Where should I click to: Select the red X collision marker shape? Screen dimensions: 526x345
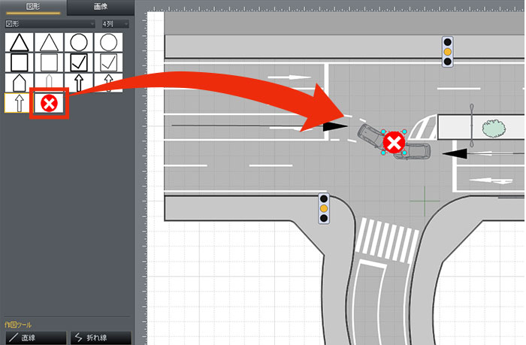(49, 103)
